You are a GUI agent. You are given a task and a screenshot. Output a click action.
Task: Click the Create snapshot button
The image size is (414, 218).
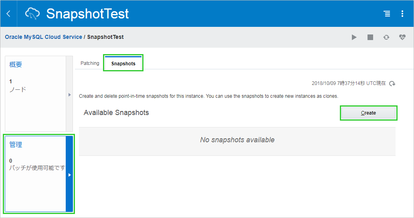tap(368, 113)
